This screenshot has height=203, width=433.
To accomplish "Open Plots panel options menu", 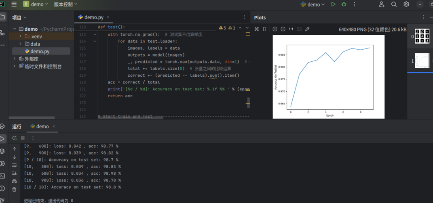I will [424, 17].
